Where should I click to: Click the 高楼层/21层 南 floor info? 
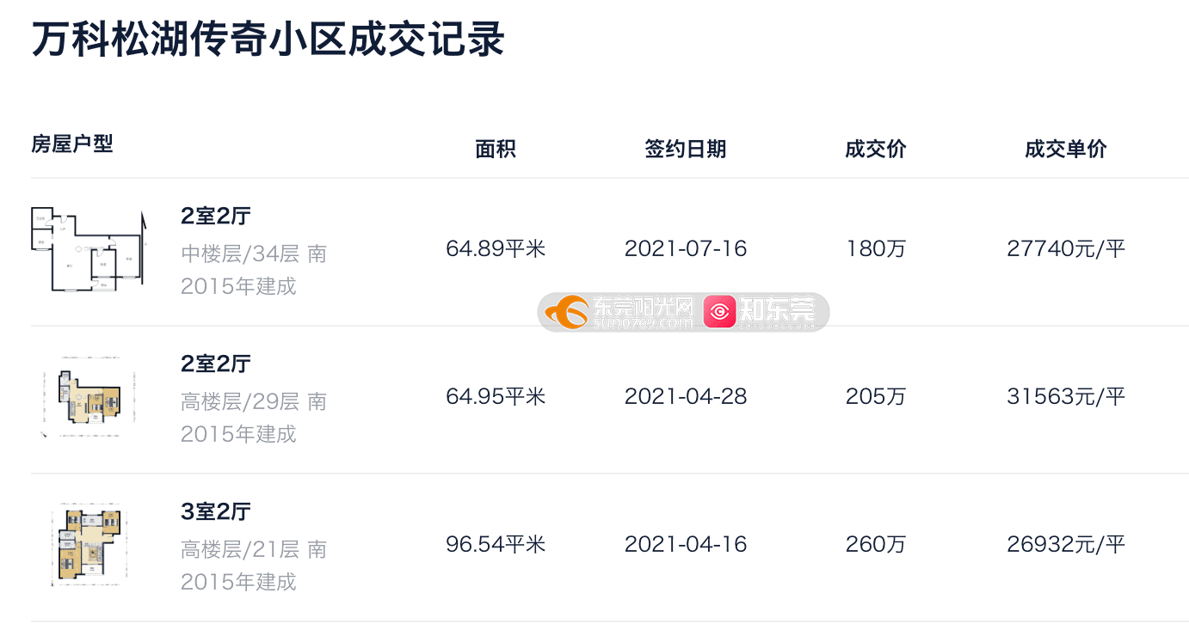[254, 549]
